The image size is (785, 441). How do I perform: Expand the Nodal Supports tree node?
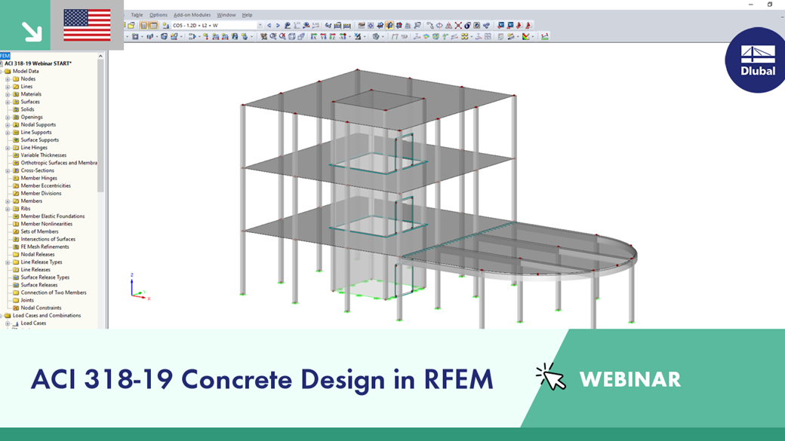8,125
